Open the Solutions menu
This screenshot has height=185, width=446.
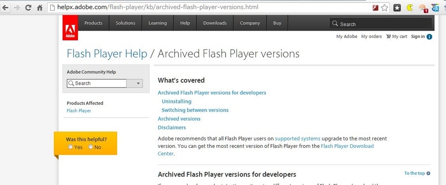pos(125,23)
